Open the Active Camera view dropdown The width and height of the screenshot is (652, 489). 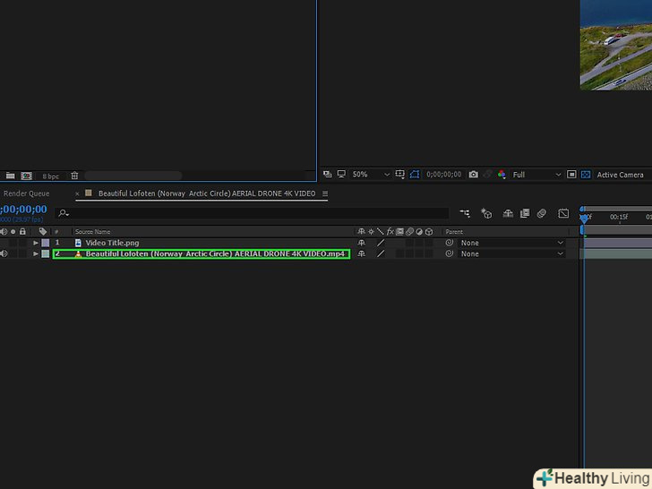(622, 175)
